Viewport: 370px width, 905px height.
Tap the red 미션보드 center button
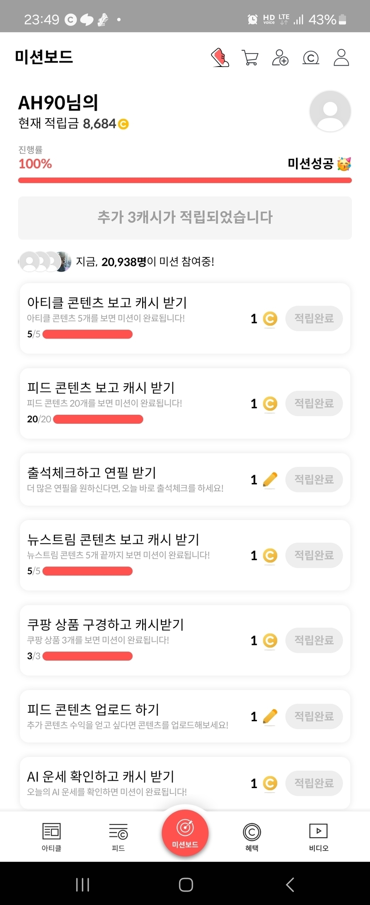pyautogui.click(x=185, y=833)
